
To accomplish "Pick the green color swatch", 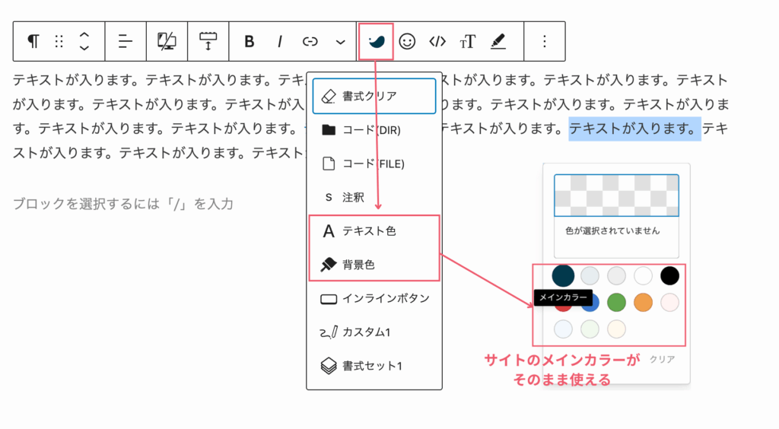I will click(616, 303).
